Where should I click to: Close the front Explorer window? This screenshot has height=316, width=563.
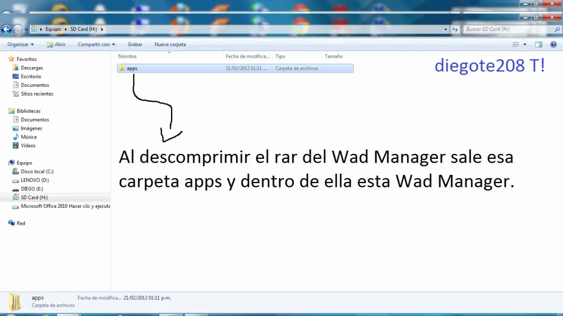552,17
